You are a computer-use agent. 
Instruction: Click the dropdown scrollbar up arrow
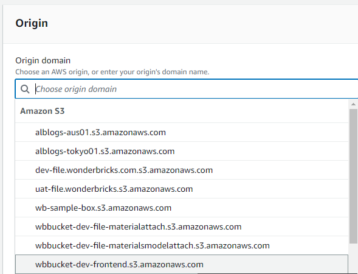[353, 104]
